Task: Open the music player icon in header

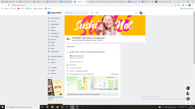Action: pos(97,13)
